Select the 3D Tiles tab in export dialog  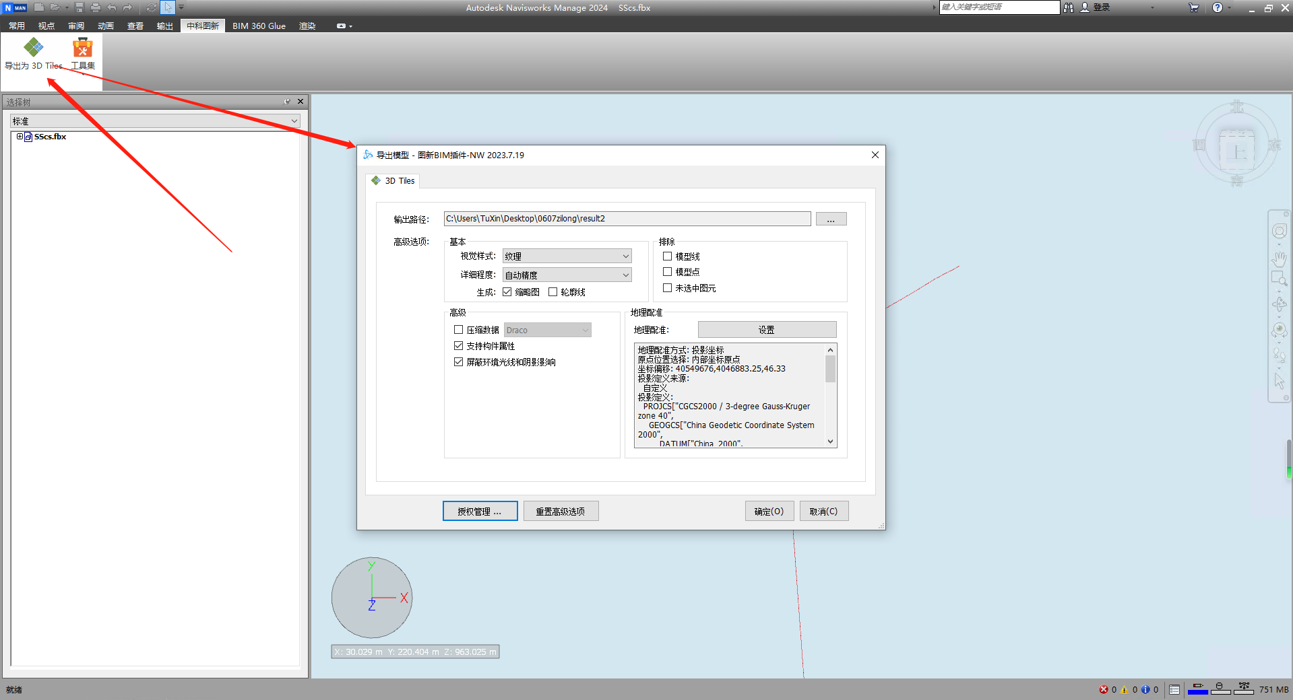pyautogui.click(x=393, y=180)
